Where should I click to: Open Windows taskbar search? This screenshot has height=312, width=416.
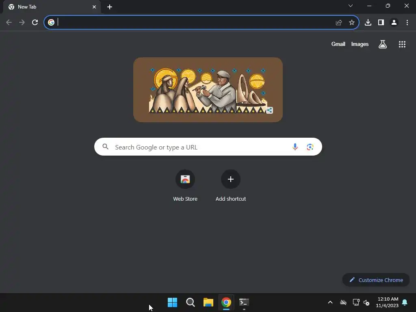point(191,302)
